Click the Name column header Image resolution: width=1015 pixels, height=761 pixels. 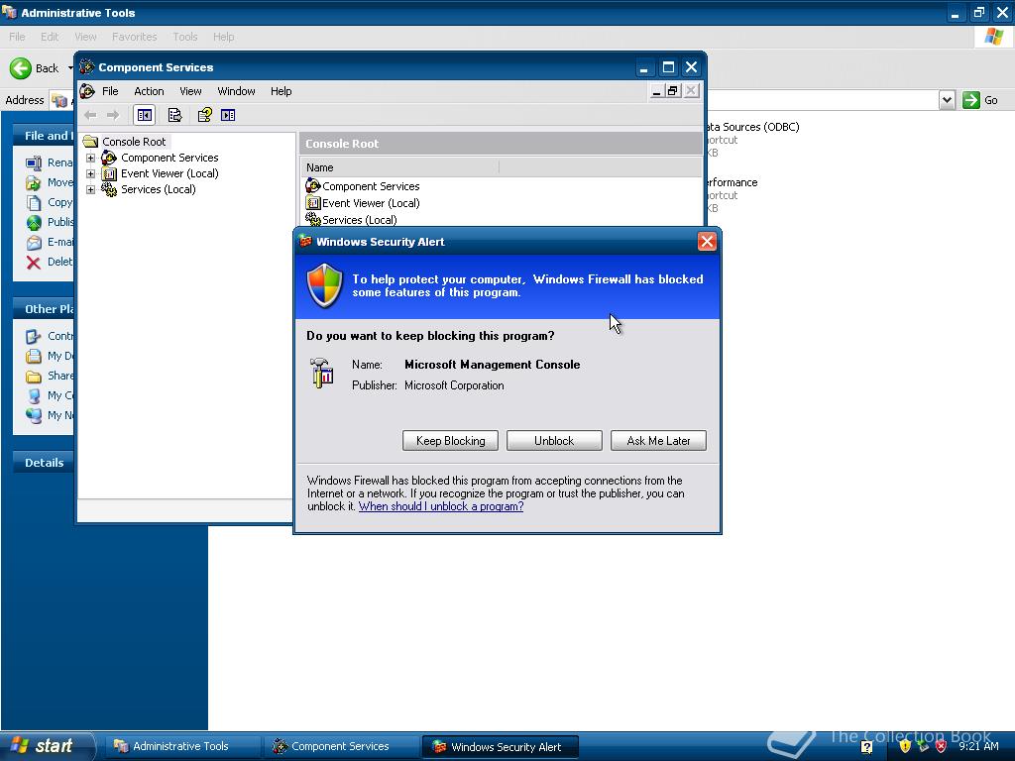(399, 167)
